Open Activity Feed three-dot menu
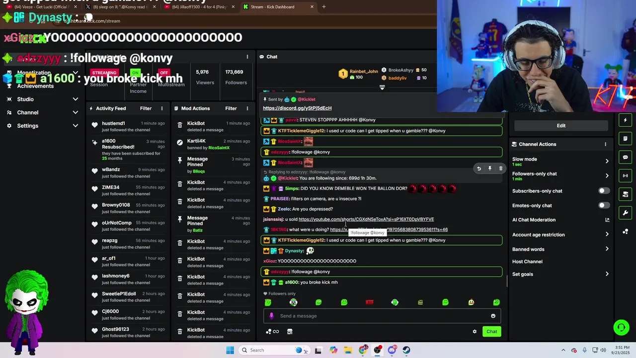The width and height of the screenshot is (636, 358). tap(161, 108)
